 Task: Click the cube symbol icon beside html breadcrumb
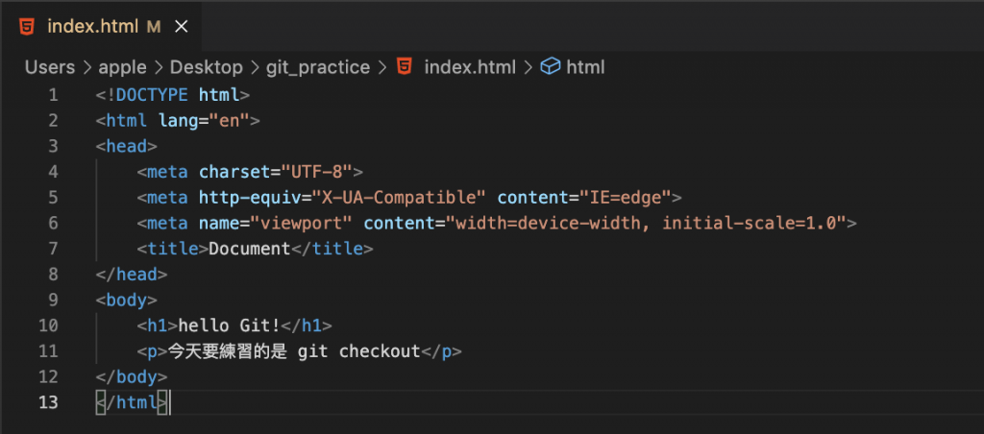click(x=551, y=67)
